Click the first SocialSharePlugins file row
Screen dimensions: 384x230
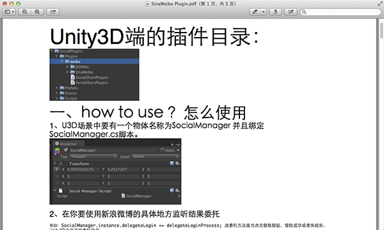[94, 77]
